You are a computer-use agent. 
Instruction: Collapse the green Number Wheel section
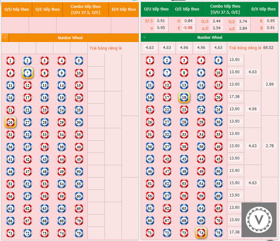[145, 37]
